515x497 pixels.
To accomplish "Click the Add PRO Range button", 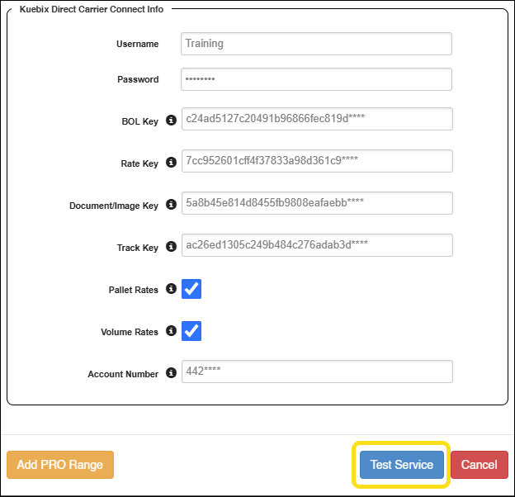I will 60,465.
